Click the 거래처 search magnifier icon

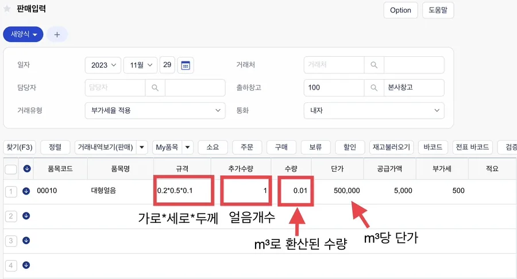pos(374,65)
